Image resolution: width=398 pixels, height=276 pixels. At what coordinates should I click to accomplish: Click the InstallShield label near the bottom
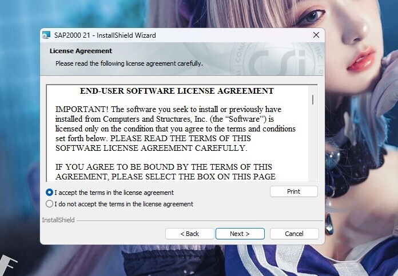point(58,220)
